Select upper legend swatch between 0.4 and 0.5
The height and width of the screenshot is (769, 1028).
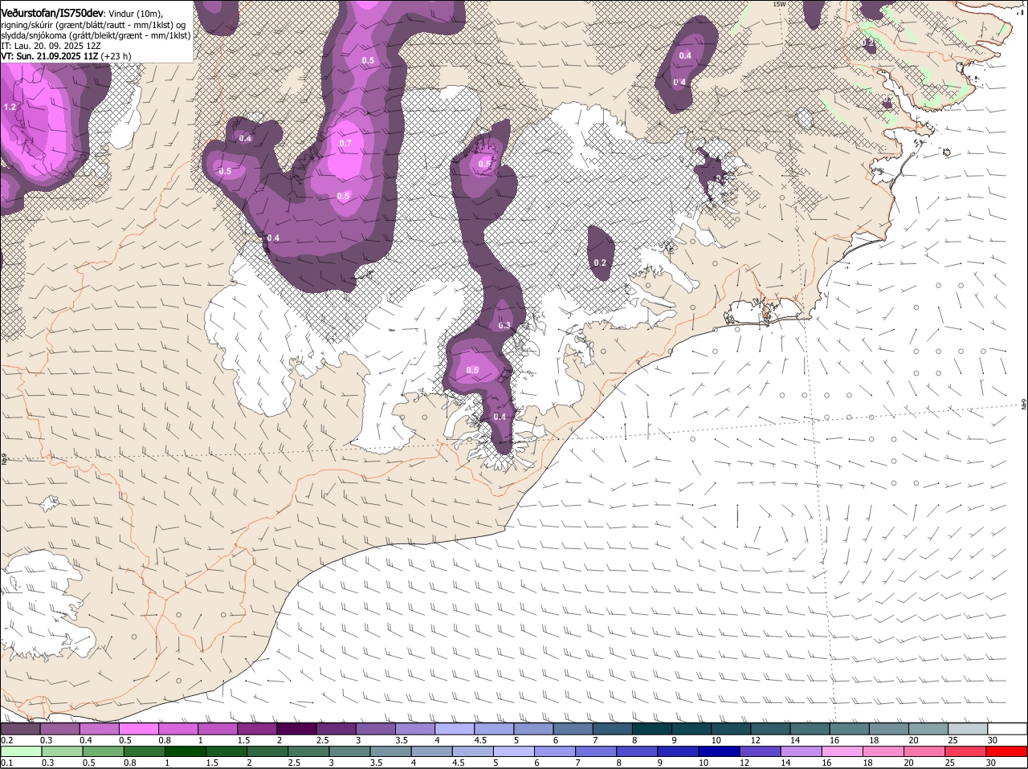pos(99,729)
